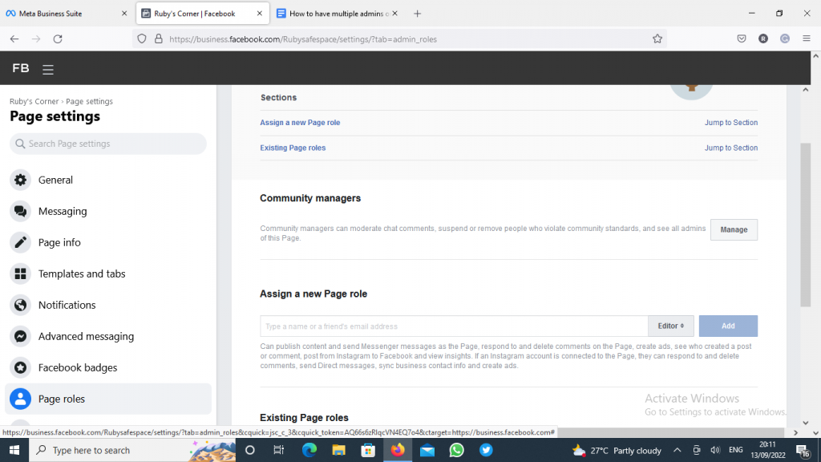The image size is (821, 462).
Task: Jump to Section for Assign a new Page role
Action: coord(731,123)
